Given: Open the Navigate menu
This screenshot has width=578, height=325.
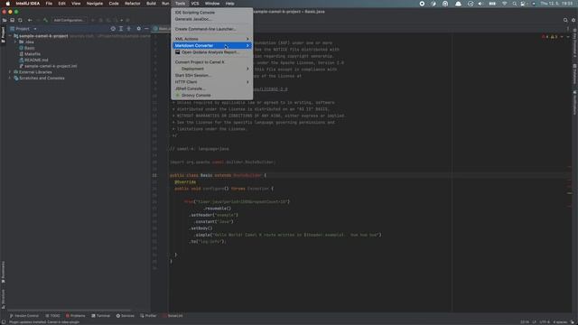Looking at the screenshot, I should 94,4.
